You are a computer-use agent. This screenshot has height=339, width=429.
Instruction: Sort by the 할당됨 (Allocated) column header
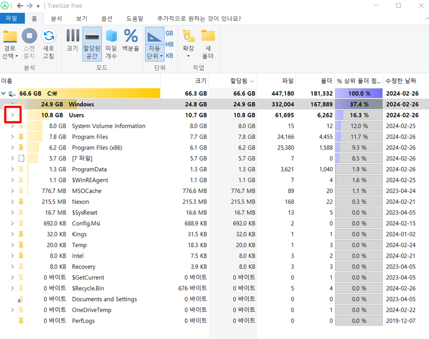233,81
